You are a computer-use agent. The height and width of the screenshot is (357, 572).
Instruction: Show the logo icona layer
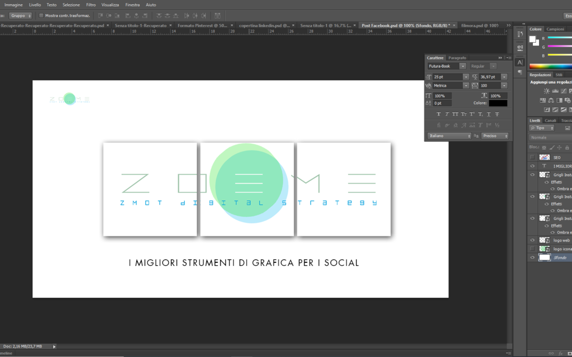pos(532,249)
